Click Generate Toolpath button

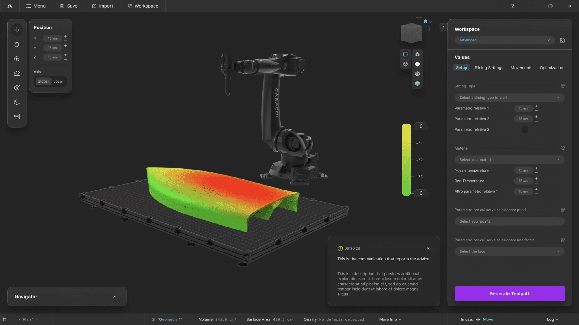510,294
